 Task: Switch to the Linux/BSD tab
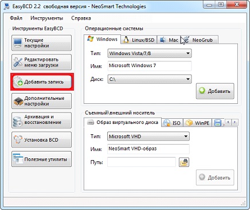[139, 40]
